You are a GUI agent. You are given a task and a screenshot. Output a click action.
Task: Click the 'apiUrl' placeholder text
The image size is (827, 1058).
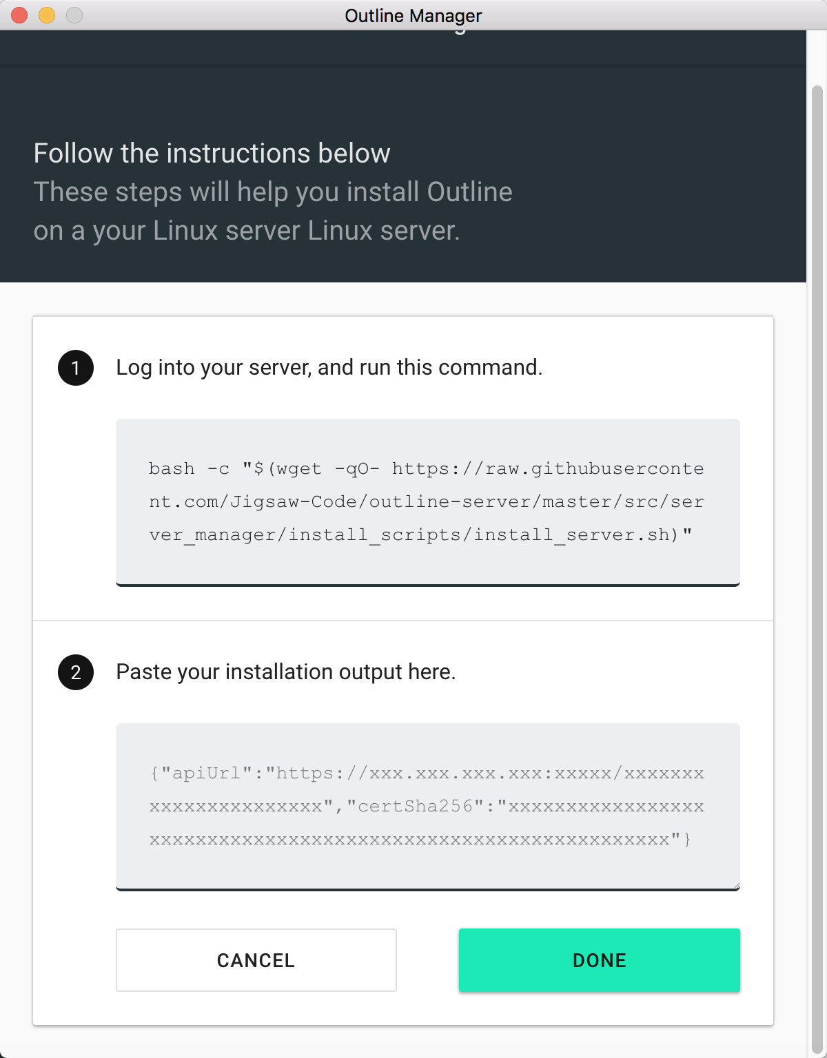[x=206, y=774]
